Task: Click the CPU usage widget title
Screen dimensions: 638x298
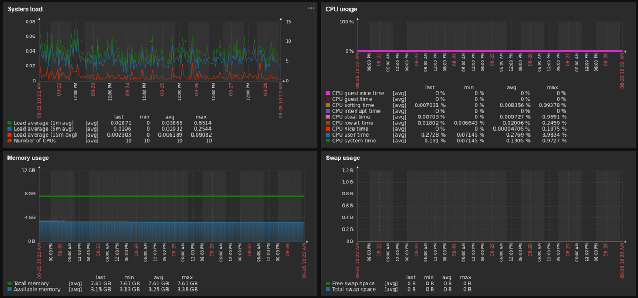Action: 341,9
